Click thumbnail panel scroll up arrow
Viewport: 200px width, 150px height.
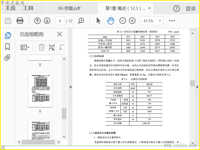(x=64, y=59)
